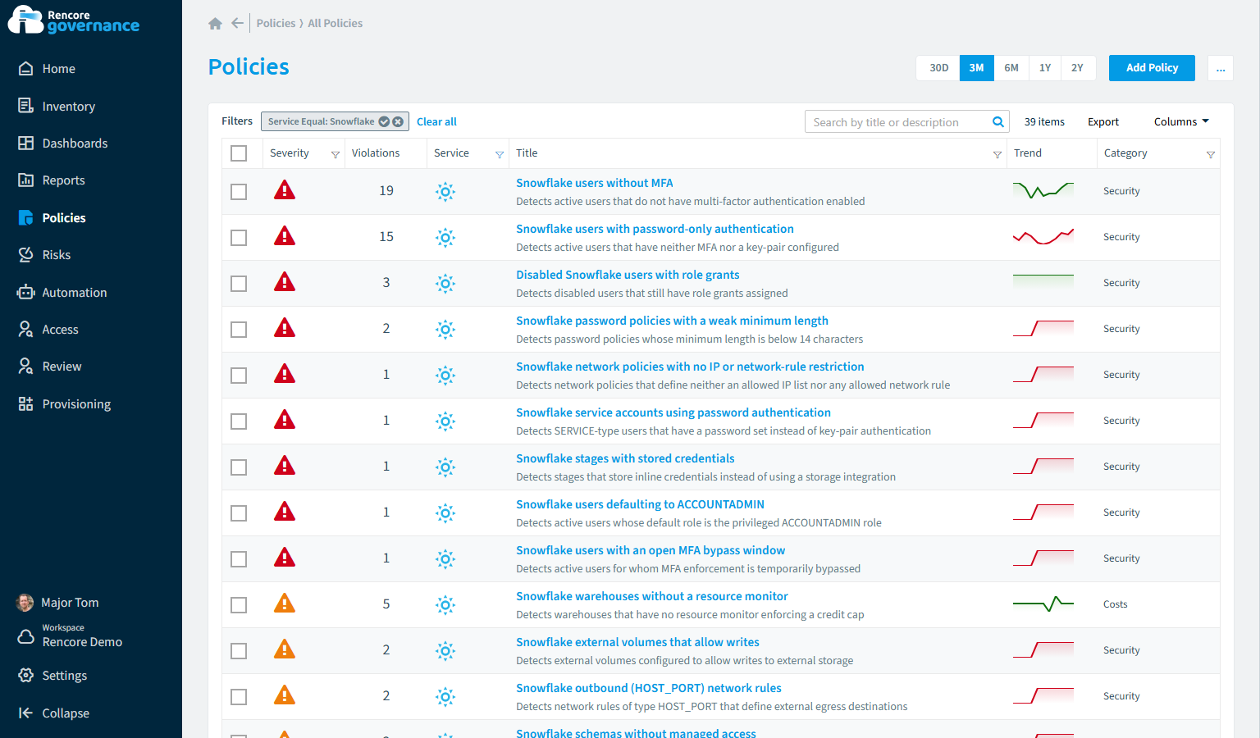Go to Inventory in the sidebar
The height and width of the screenshot is (738, 1260).
coord(68,107)
